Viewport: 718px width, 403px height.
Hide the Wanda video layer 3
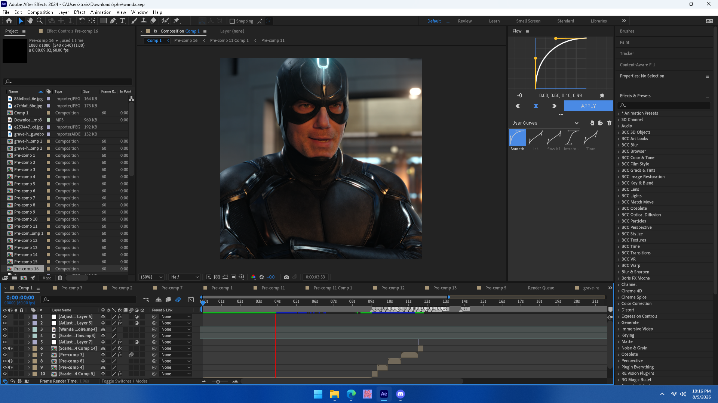[x=5, y=329]
